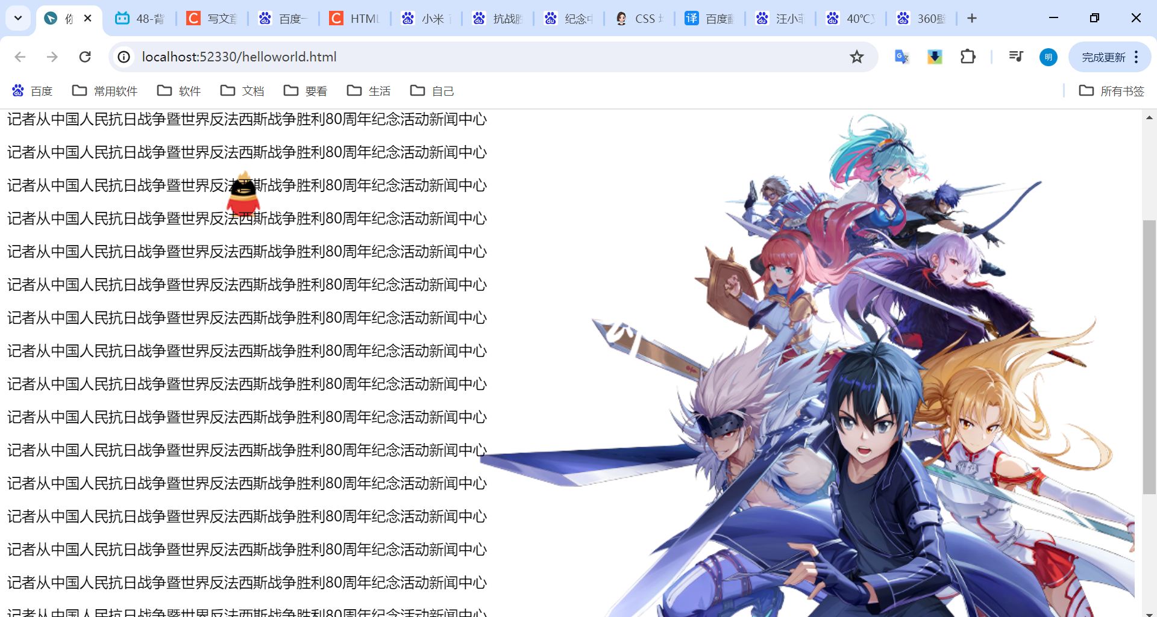This screenshot has height=617, width=1157.
Task: Click the page vertical scrollbar thumb
Action: tap(1149, 357)
